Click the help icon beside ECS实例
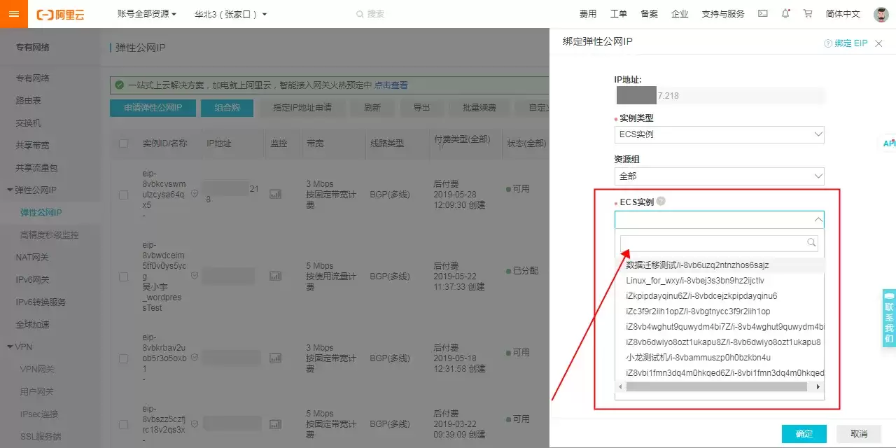Screen dimensions: 896x448 (661, 202)
